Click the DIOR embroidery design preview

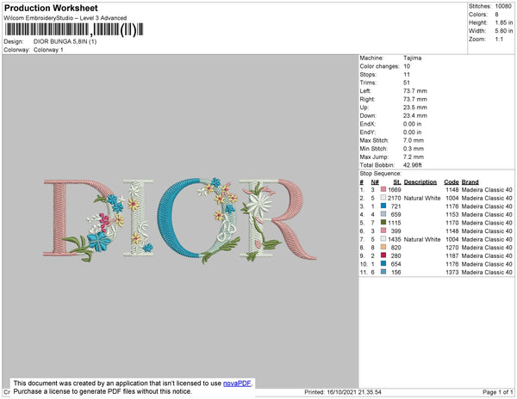180,220
